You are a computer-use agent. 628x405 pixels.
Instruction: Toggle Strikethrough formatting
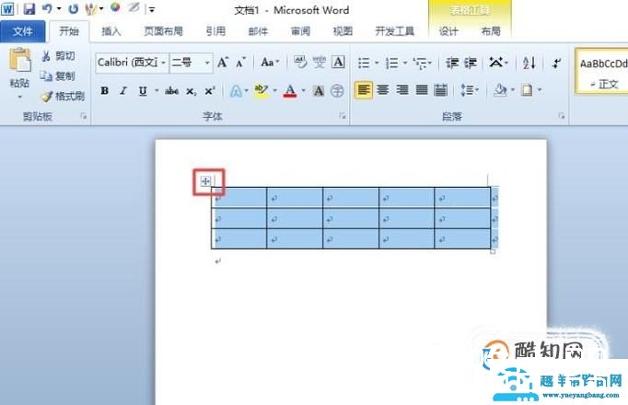(x=172, y=91)
